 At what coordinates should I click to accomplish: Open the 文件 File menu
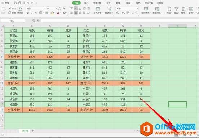tap(6, 3)
